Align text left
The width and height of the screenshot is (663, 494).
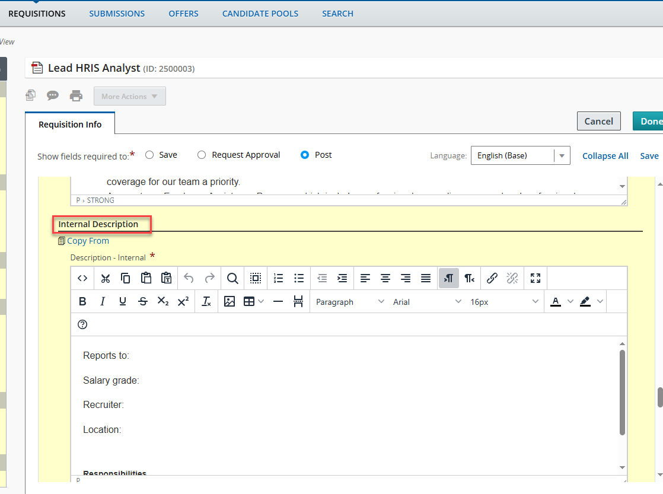[x=365, y=278]
